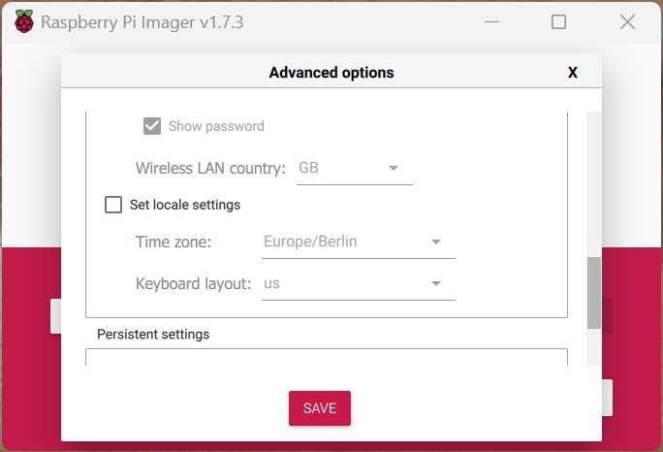Click the vertical scrollbar thumb
The image size is (663, 452).
pyautogui.click(x=594, y=293)
